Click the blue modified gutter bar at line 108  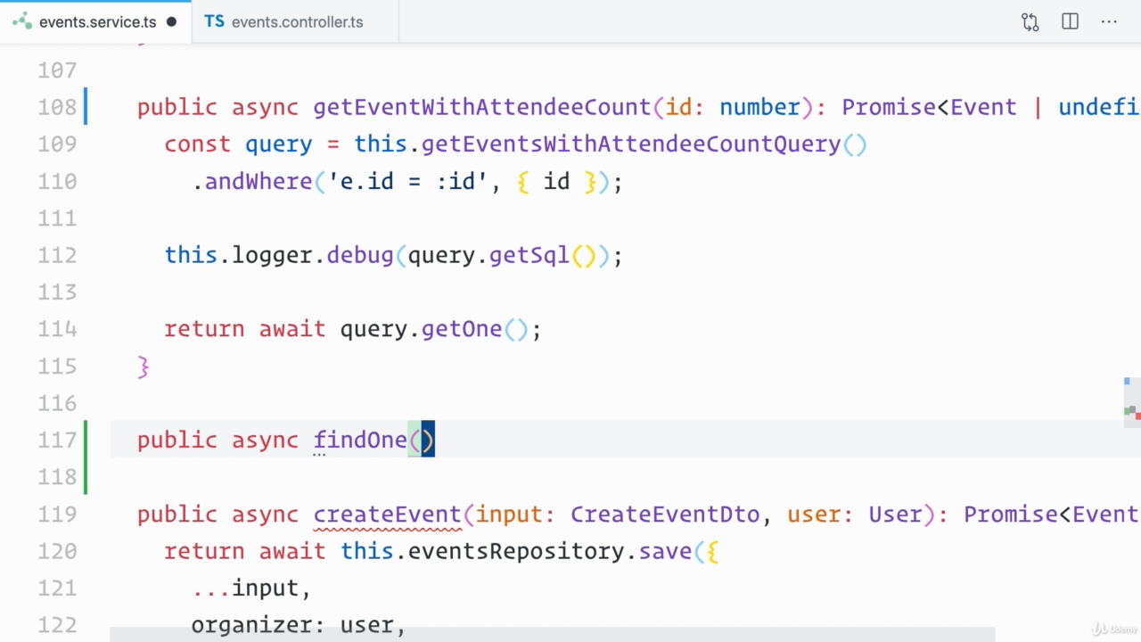click(86, 106)
